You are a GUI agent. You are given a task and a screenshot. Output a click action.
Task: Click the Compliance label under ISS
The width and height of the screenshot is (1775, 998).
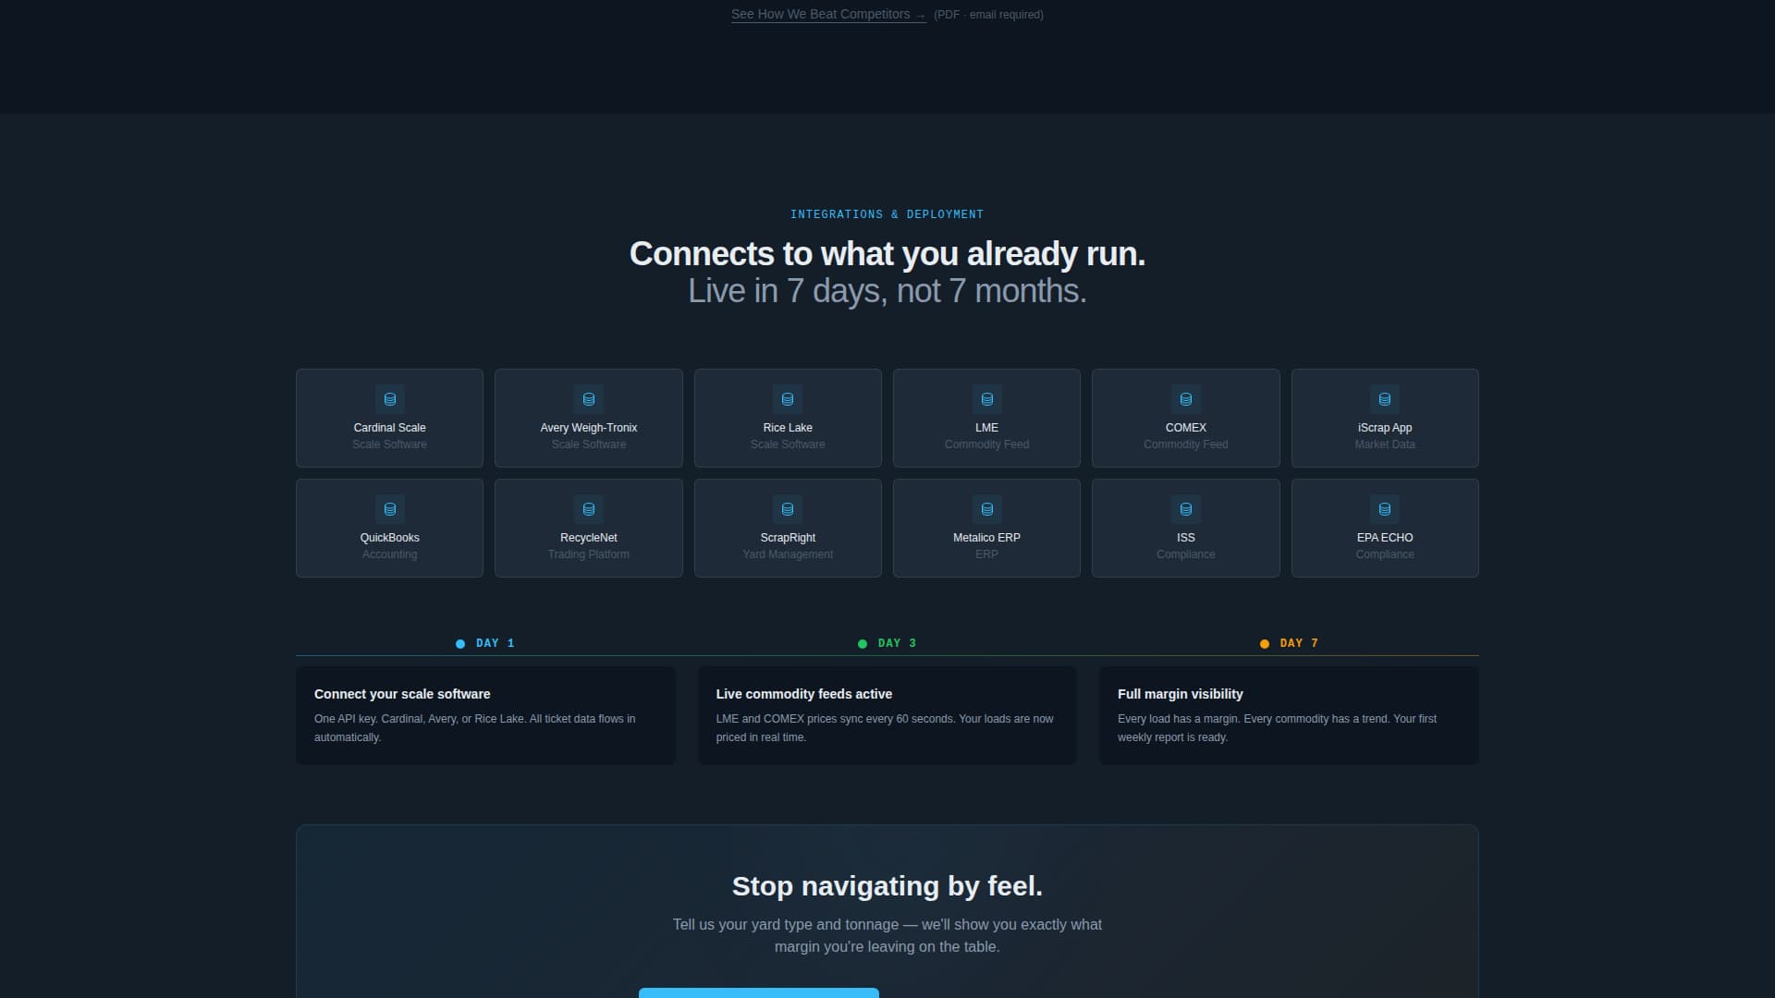click(1186, 554)
